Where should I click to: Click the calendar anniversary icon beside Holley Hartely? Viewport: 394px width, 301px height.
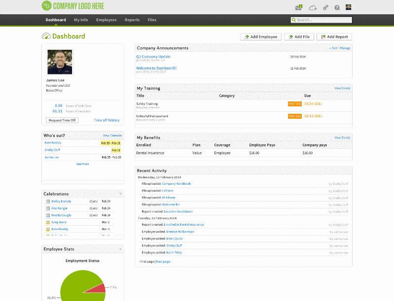(x=47, y=201)
